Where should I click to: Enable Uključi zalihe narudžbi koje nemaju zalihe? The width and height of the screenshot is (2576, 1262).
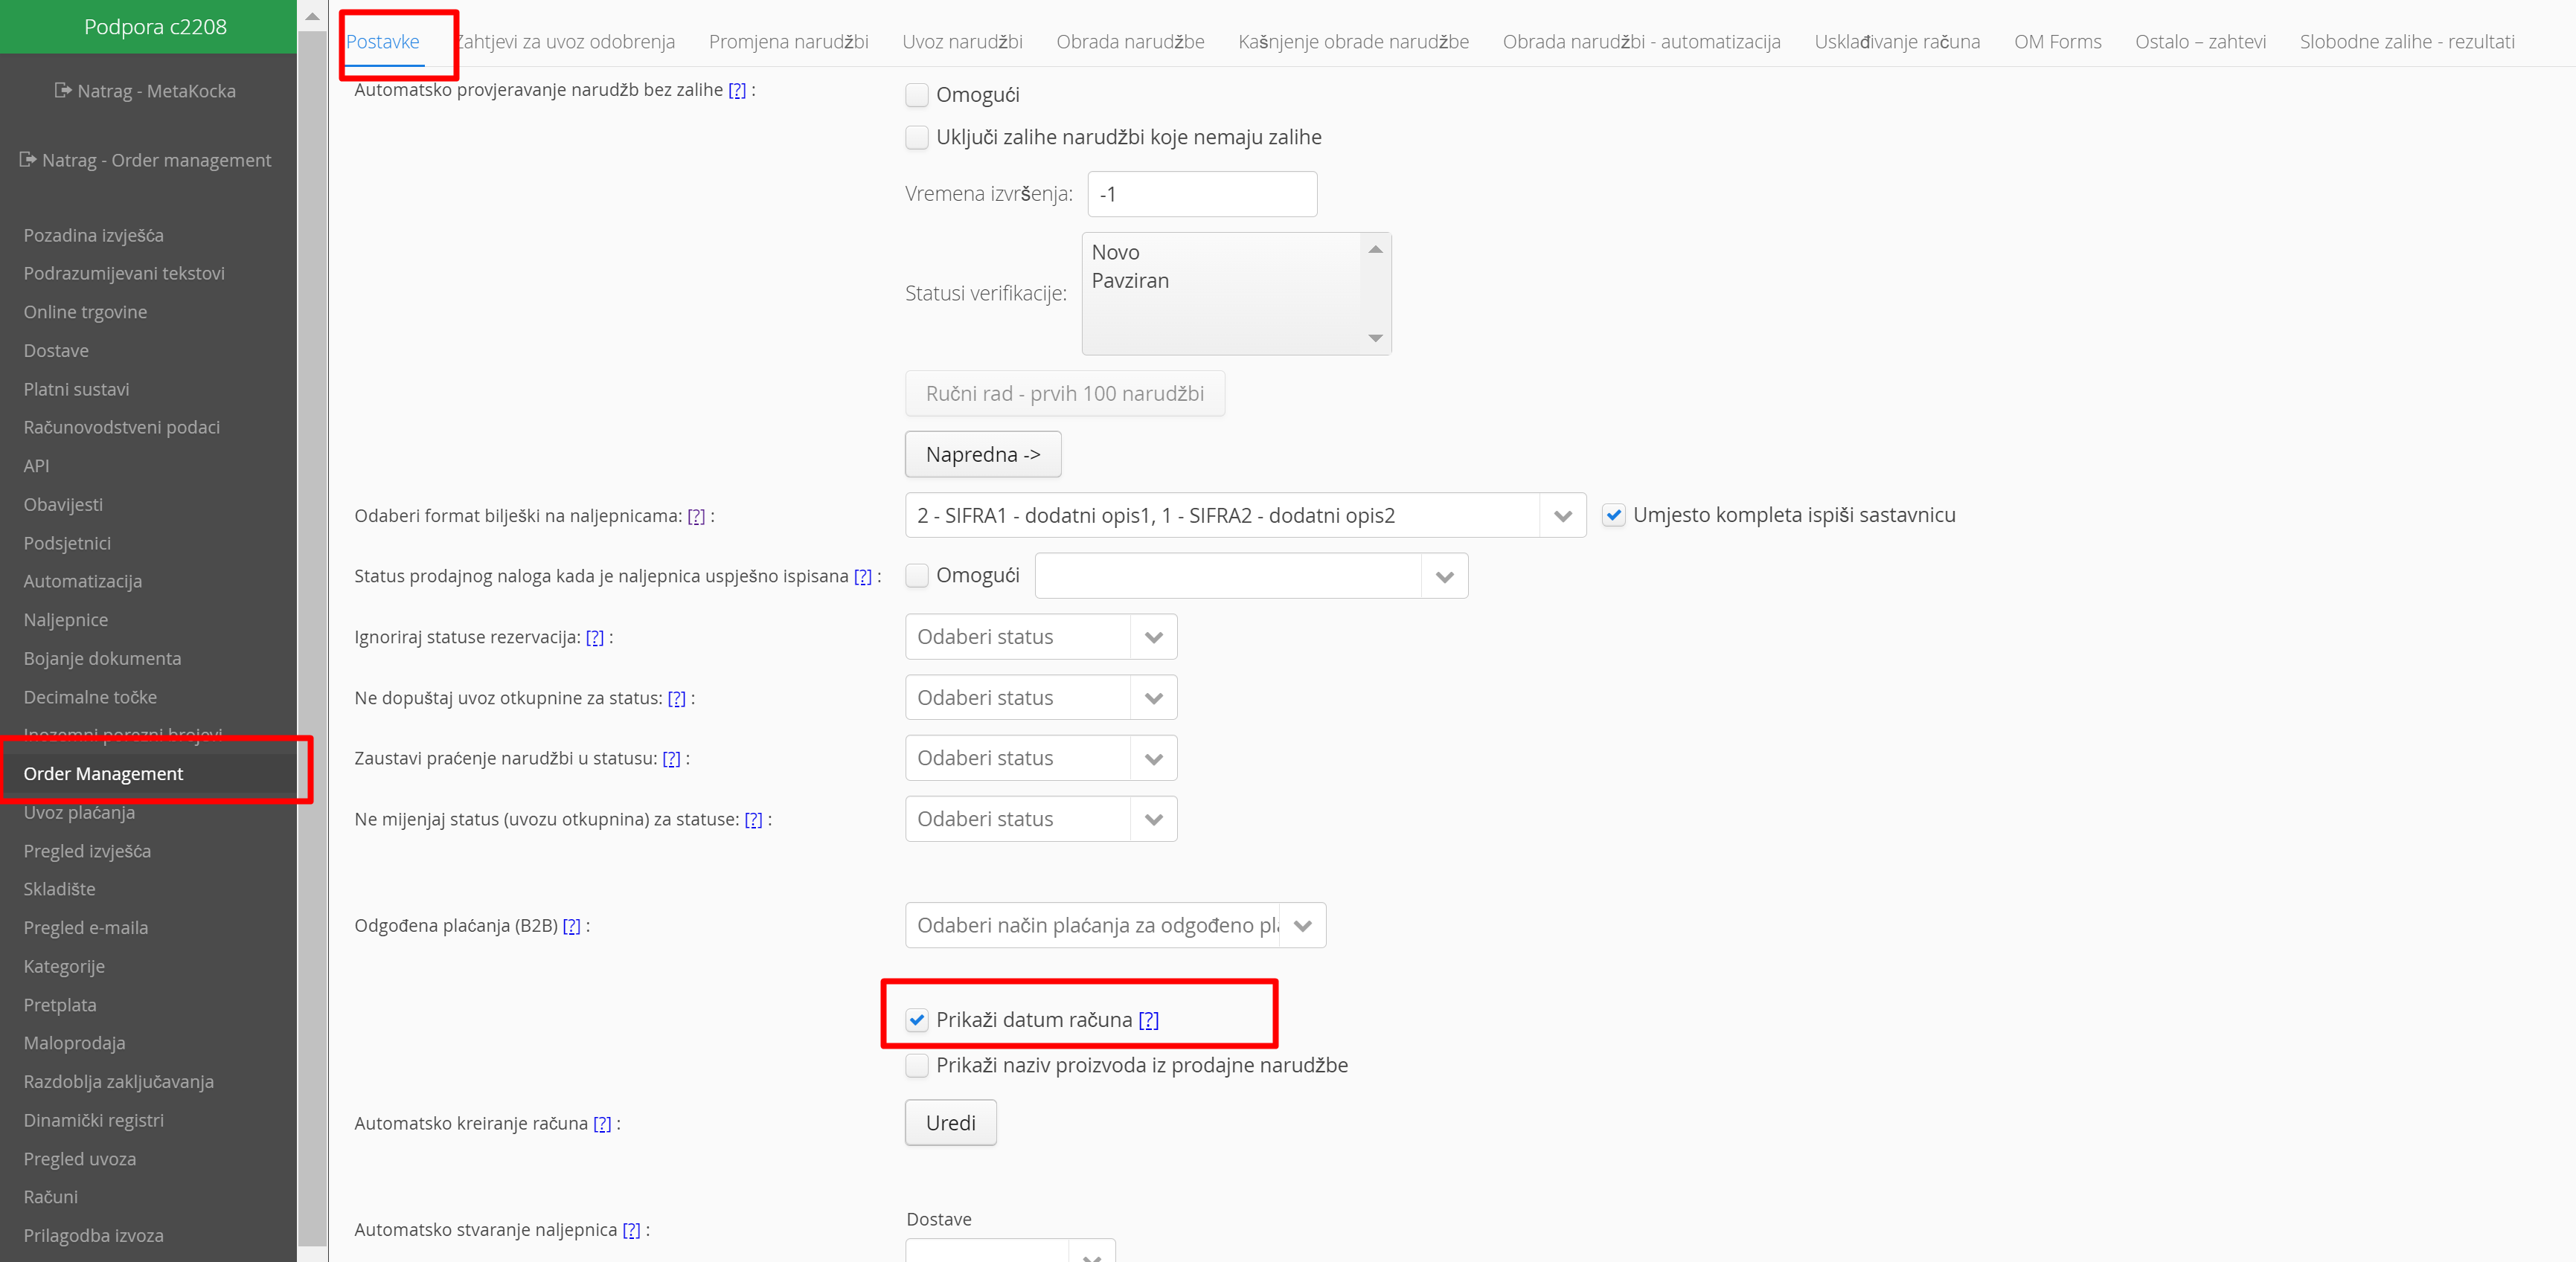pyautogui.click(x=917, y=138)
